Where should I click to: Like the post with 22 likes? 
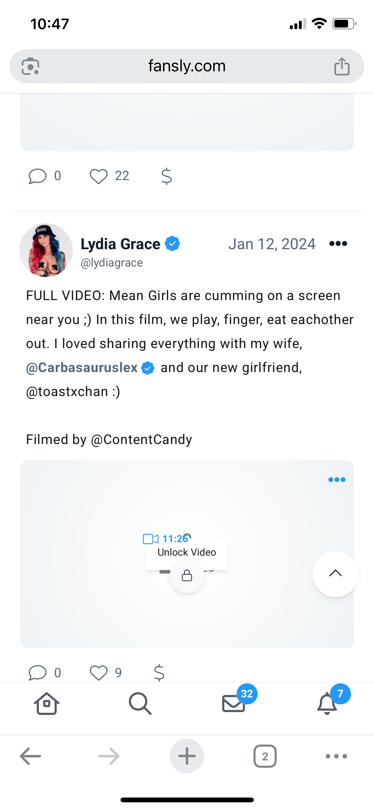pyautogui.click(x=98, y=176)
